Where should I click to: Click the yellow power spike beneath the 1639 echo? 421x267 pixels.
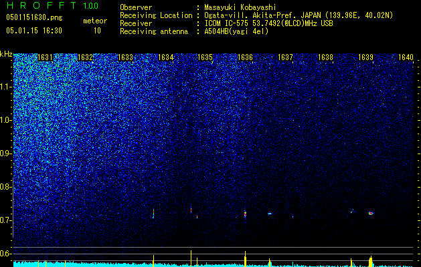click(371, 262)
